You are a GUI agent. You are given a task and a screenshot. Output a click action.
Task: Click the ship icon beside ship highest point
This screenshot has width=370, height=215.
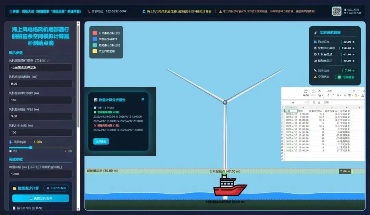point(315,61)
